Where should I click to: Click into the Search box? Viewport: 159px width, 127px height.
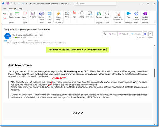(x=96, y=3)
